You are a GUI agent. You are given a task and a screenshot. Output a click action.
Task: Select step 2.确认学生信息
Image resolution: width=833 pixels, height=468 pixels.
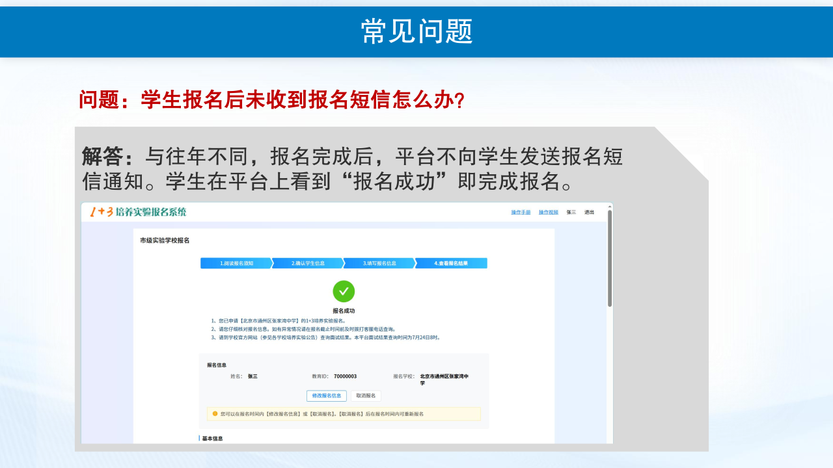click(x=308, y=263)
